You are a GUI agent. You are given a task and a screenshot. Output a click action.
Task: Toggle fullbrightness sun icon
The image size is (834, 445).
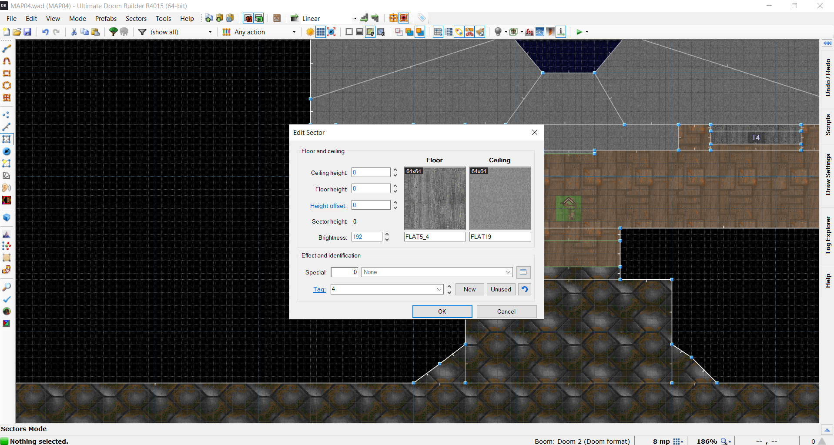pyautogui.click(x=310, y=32)
